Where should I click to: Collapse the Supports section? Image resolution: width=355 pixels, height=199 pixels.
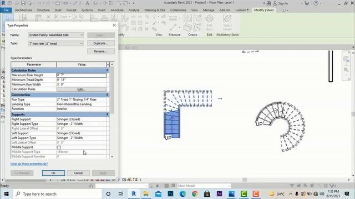[x=107, y=114]
